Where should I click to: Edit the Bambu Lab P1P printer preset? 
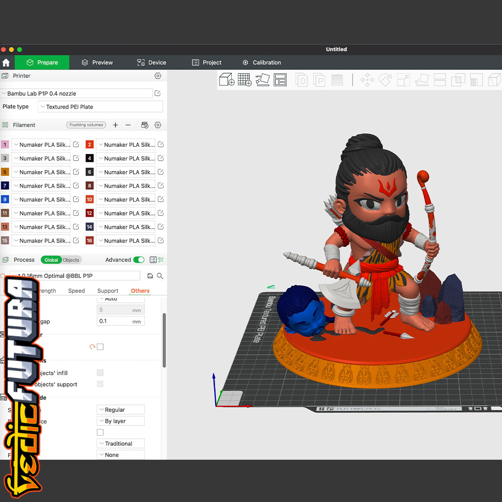click(x=158, y=93)
